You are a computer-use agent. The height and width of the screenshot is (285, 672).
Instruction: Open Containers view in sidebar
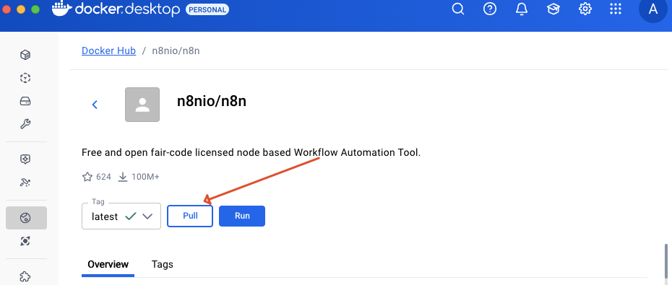tap(25, 55)
